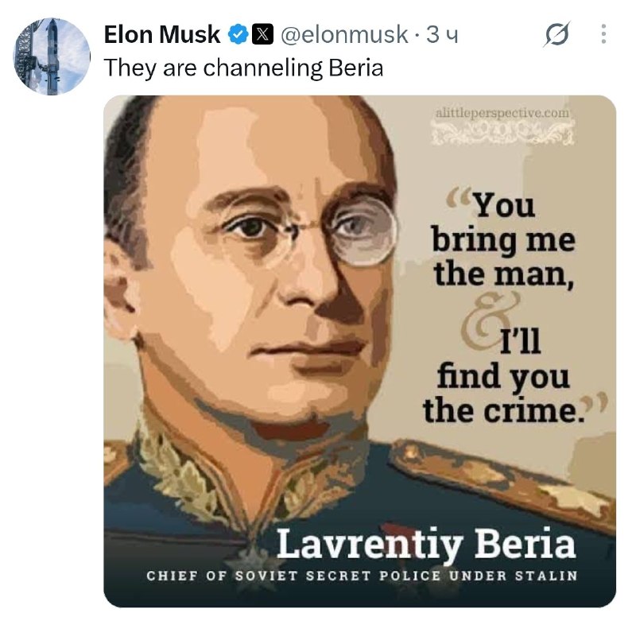The image size is (636, 621).
Task: Open post permalink via timestamp 3 ч
Action: (443, 35)
